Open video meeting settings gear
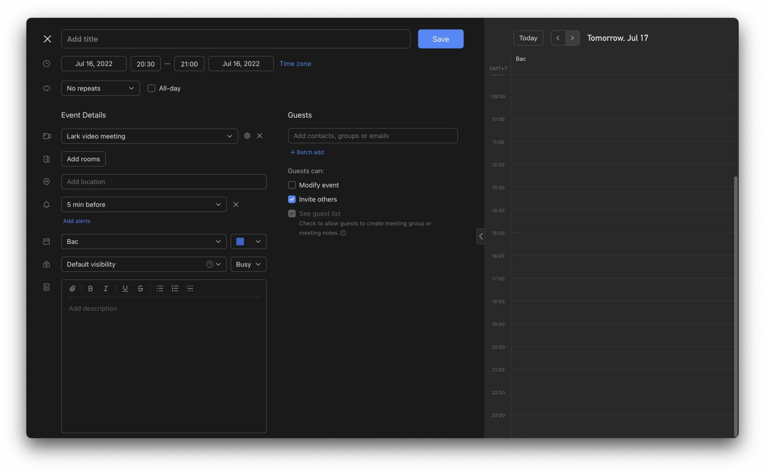 click(x=247, y=136)
